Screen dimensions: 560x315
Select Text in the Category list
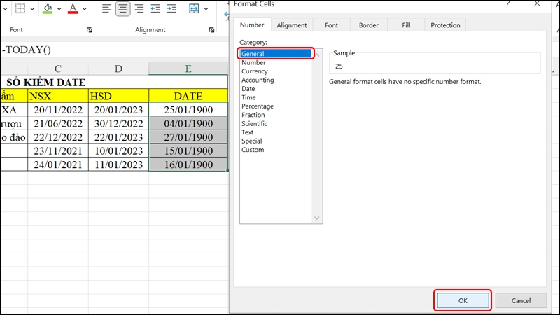pos(276,132)
